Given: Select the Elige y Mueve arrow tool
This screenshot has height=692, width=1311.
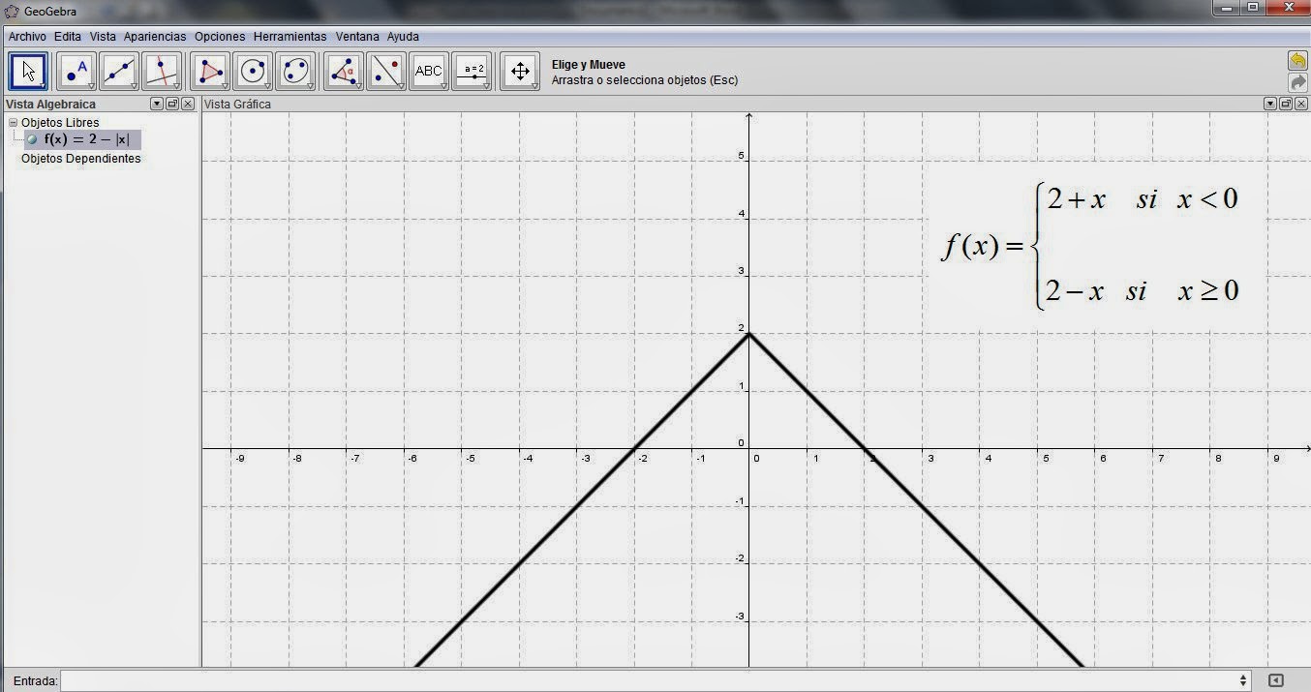Looking at the screenshot, I should pos(27,70).
